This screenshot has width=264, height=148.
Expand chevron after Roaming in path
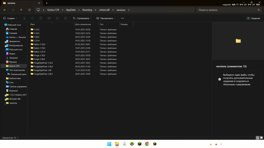(x=95, y=10)
